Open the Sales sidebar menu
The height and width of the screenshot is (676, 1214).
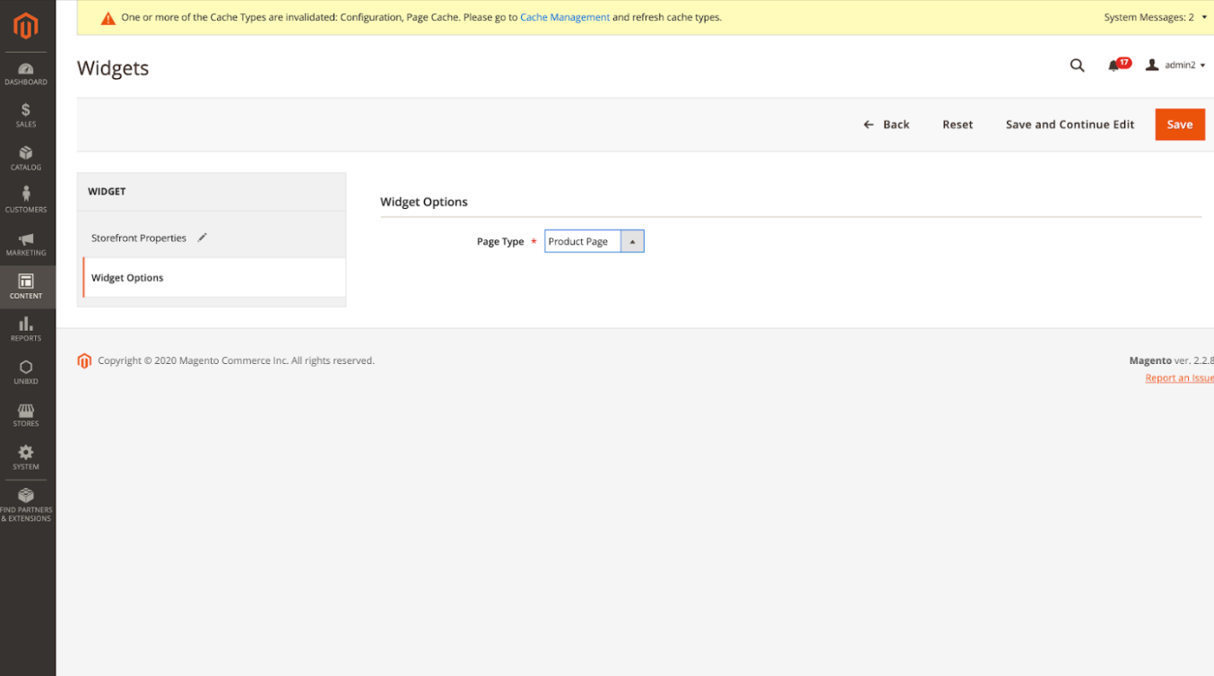tap(26, 116)
